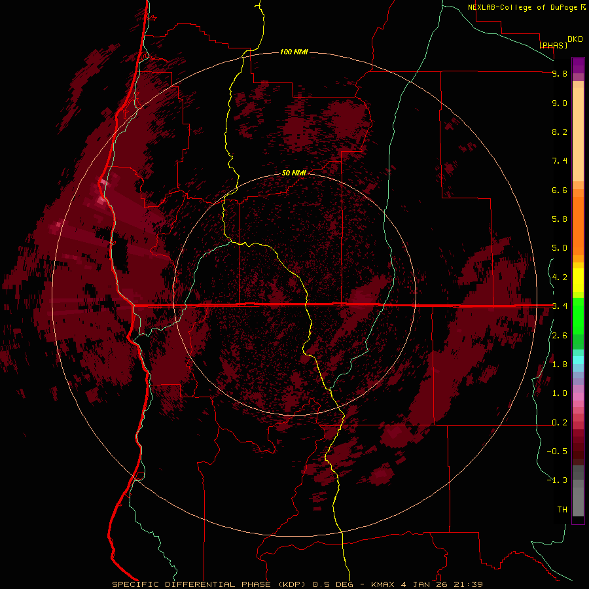
Task: Click the 50 NMI range ring label
Action: click(x=294, y=173)
